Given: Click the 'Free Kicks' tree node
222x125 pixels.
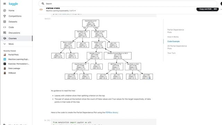Looking at the screenshot, I should tap(133, 66).
